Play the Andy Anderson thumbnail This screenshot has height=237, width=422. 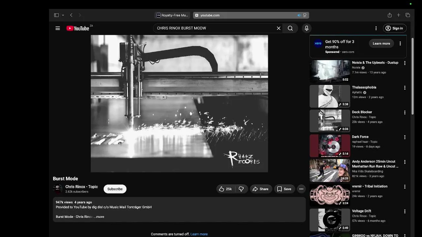(330, 171)
